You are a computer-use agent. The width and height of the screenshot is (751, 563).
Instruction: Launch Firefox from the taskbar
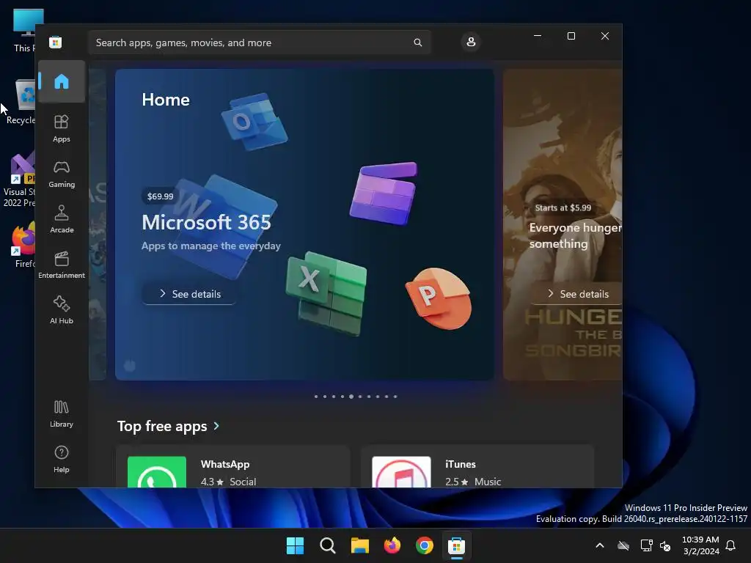pyautogui.click(x=392, y=545)
